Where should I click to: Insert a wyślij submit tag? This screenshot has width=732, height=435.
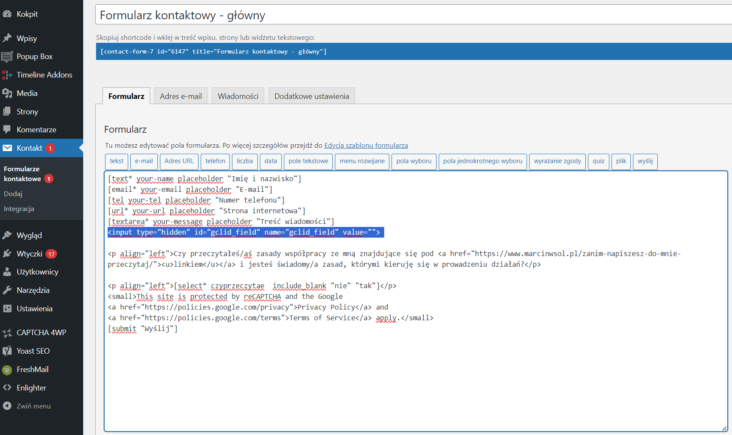tap(645, 161)
